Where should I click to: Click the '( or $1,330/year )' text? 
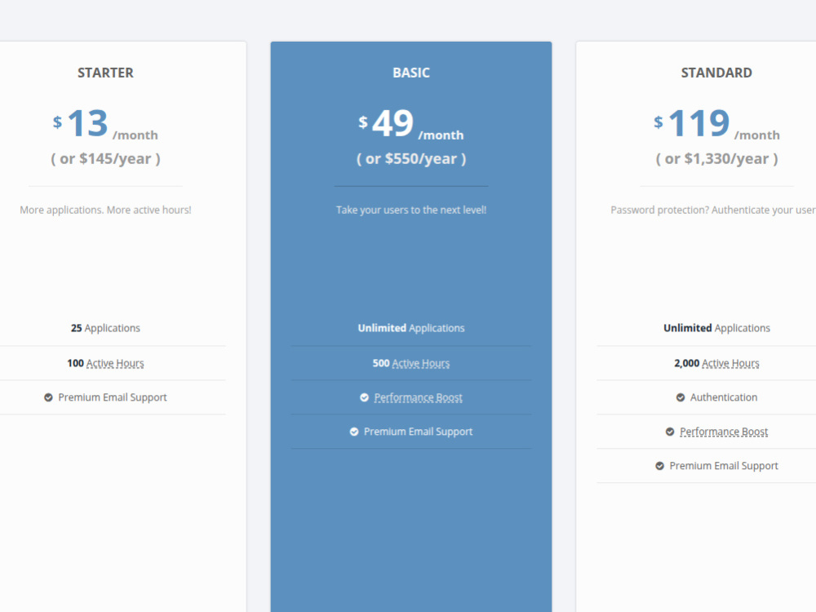[716, 159]
